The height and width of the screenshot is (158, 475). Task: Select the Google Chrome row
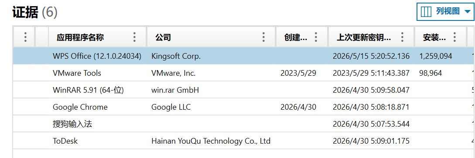243,107
